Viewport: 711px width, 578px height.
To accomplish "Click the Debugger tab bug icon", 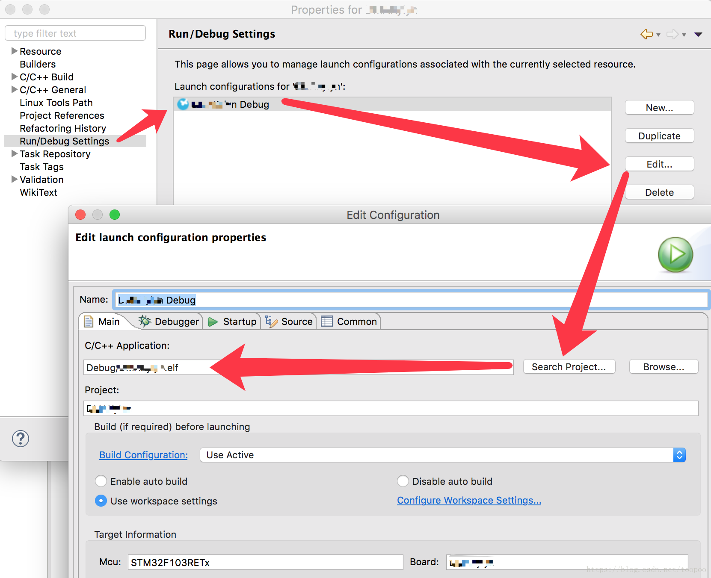I will pyautogui.click(x=145, y=321).
